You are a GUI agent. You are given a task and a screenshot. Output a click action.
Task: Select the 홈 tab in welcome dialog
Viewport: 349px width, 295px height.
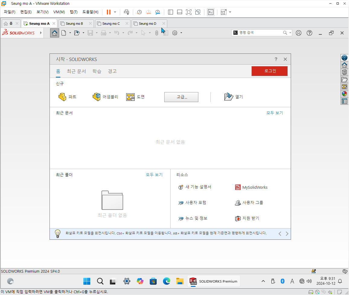coord(58,71)
